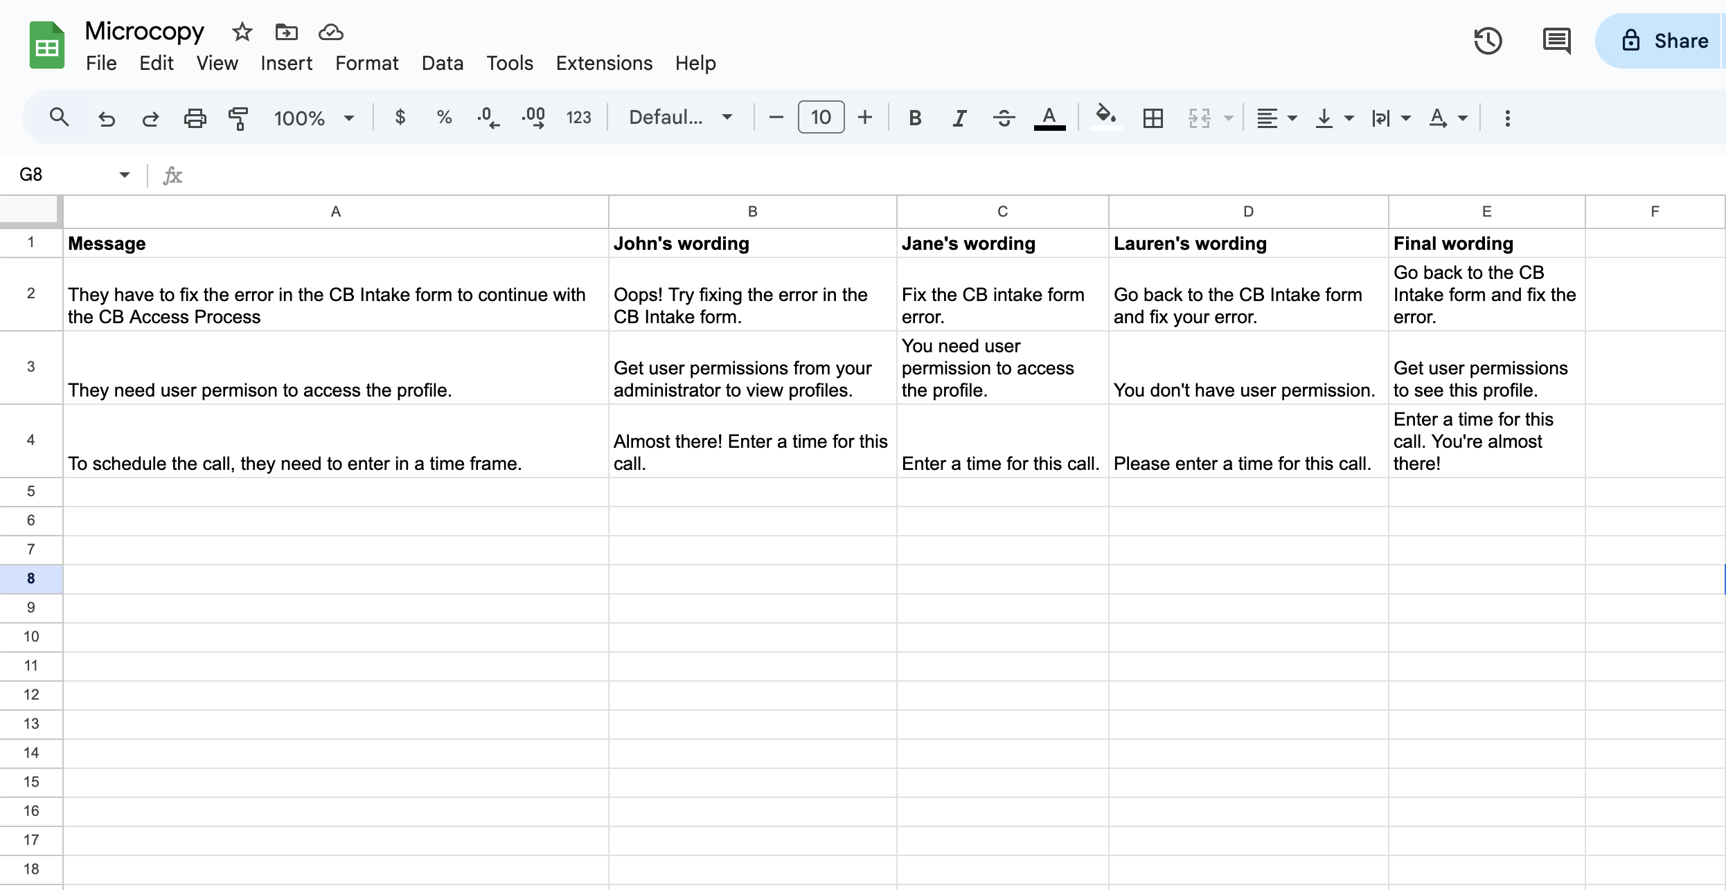1726x890 pixels.
Task: Toggle bold formatting
Action: point(915,118)
